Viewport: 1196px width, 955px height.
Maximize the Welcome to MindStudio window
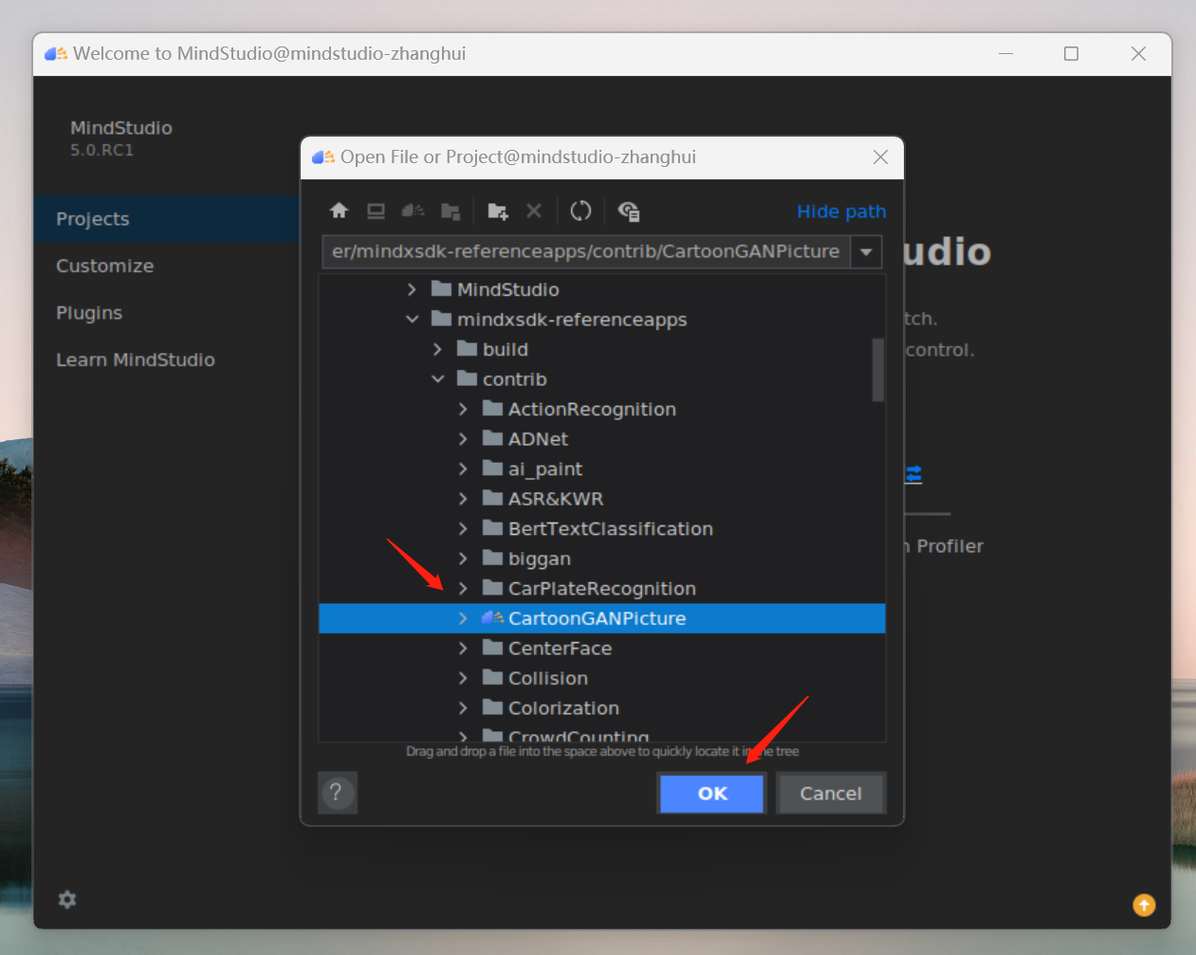click(x=1071, y=54)
